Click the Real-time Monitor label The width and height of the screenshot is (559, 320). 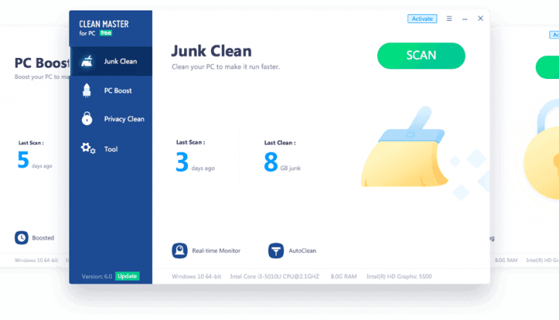point(216,251)
